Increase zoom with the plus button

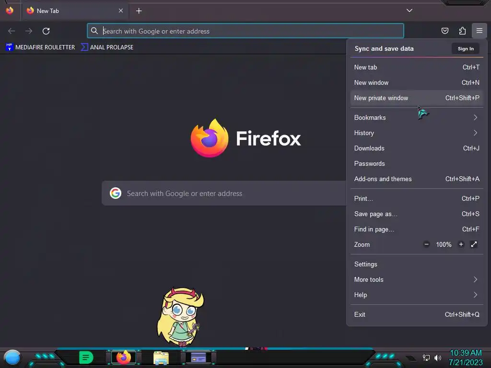point(461,244)
